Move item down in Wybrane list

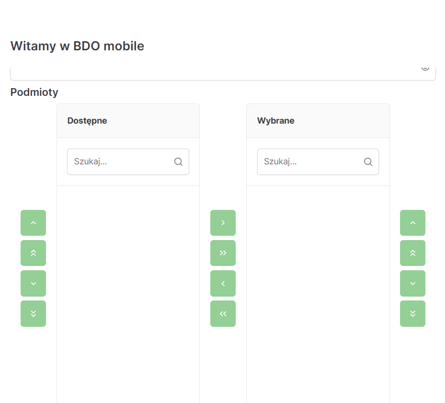[412, 283]
